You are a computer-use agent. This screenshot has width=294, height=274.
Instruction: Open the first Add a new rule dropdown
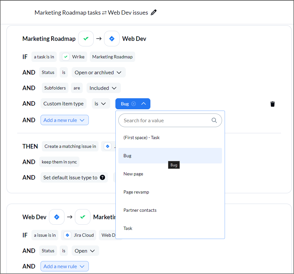[65, 120]
